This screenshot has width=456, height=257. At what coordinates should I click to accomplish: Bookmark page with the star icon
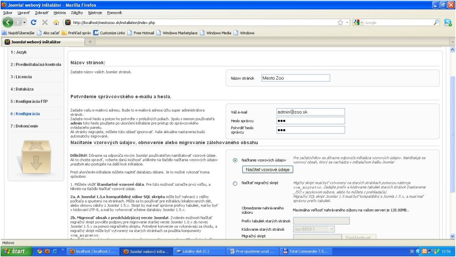(x=340, y=22)
